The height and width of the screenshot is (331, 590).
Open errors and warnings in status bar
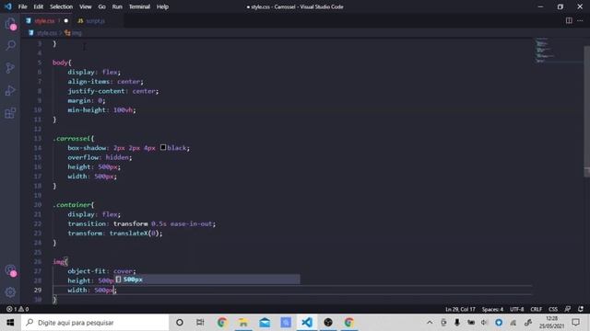(18, 309)
